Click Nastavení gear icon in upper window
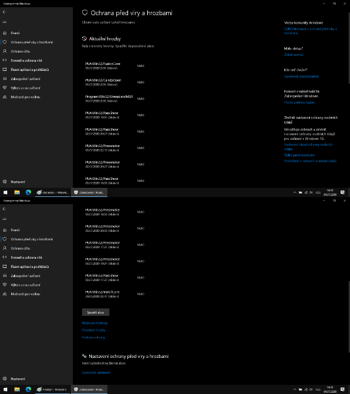Viewport: 350px width, 394px height. (x=5, y=182)
